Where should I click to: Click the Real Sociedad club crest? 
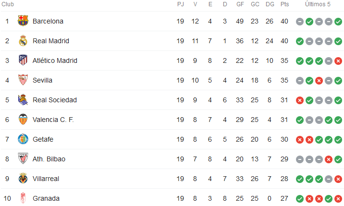23,99
